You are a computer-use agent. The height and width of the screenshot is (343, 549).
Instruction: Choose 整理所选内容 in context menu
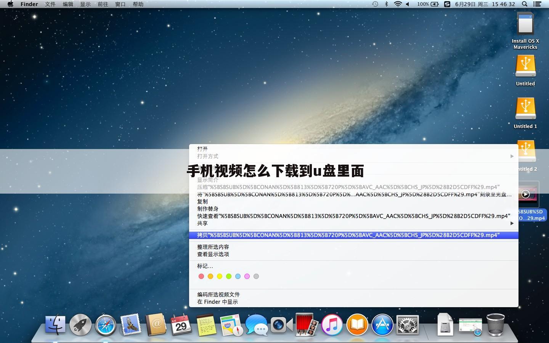353,247
